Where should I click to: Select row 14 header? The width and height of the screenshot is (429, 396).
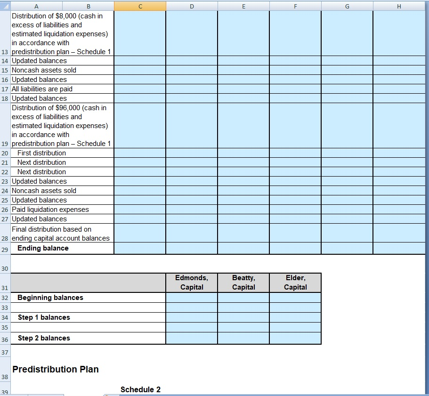[5, 61]
